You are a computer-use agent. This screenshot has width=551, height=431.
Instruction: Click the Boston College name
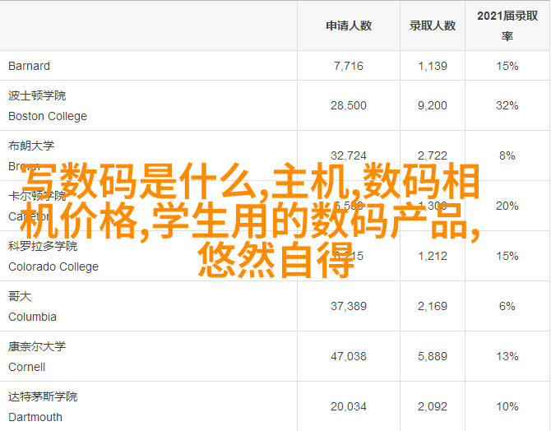pyautogui.click(x=48, y=116)
